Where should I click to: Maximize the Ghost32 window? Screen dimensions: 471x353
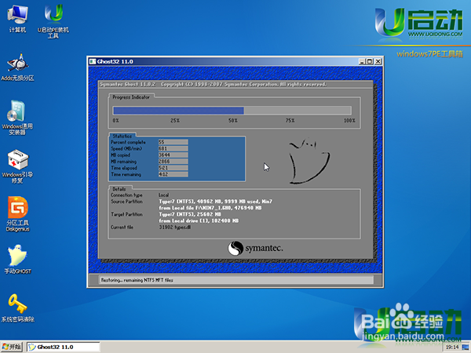click(x=370, y=61)
